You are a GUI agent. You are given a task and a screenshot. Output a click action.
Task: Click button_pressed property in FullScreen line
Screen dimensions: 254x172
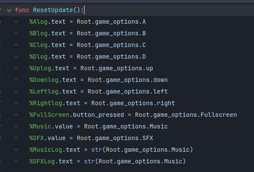98,115
